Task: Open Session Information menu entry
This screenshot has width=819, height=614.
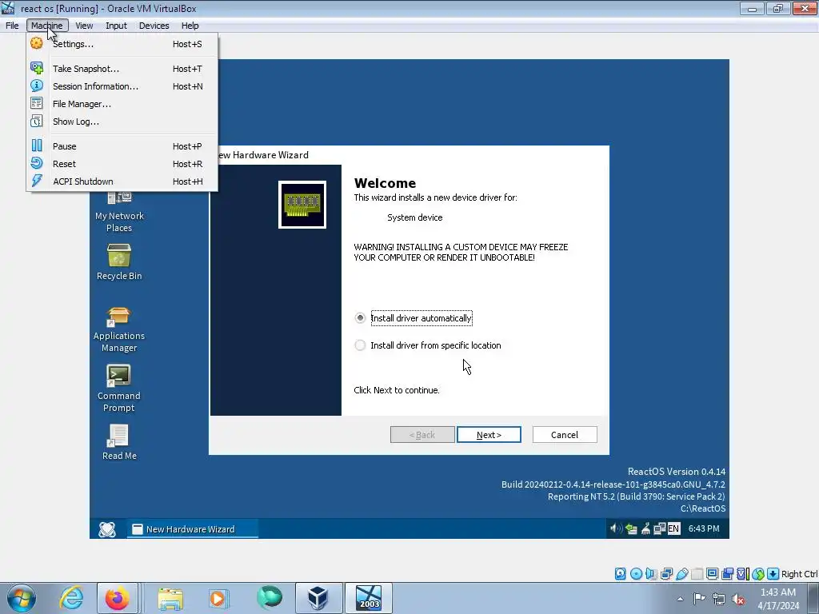Action: pos(122,86)
